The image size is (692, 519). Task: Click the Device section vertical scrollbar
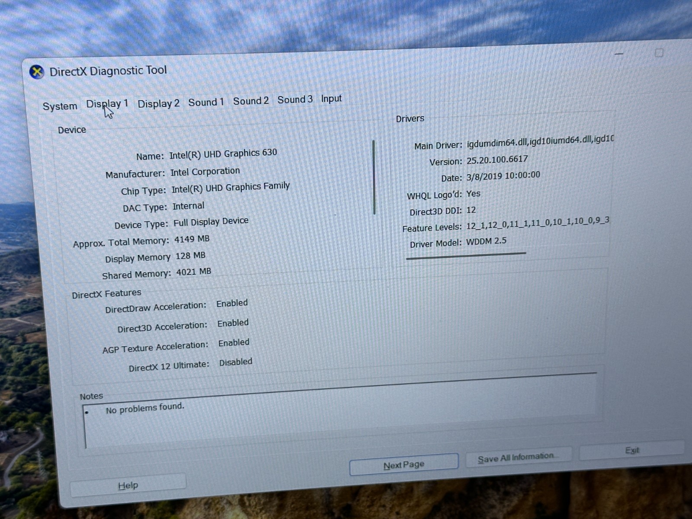(x=374, y=177)
